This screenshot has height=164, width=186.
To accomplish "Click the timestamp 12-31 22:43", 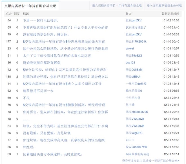I will [x=171, y=98].
